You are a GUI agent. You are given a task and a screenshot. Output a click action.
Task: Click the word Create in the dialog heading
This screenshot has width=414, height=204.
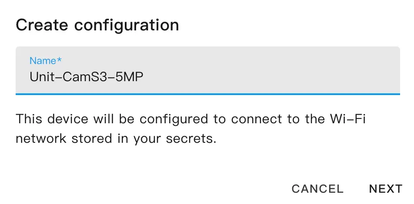(x=43, y=25)
